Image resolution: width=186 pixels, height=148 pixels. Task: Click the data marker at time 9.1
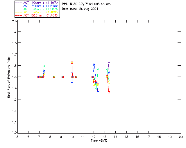(63, 77)
